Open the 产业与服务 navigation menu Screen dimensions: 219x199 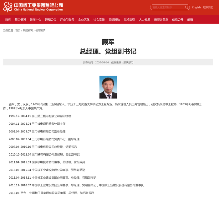[67, 19]
